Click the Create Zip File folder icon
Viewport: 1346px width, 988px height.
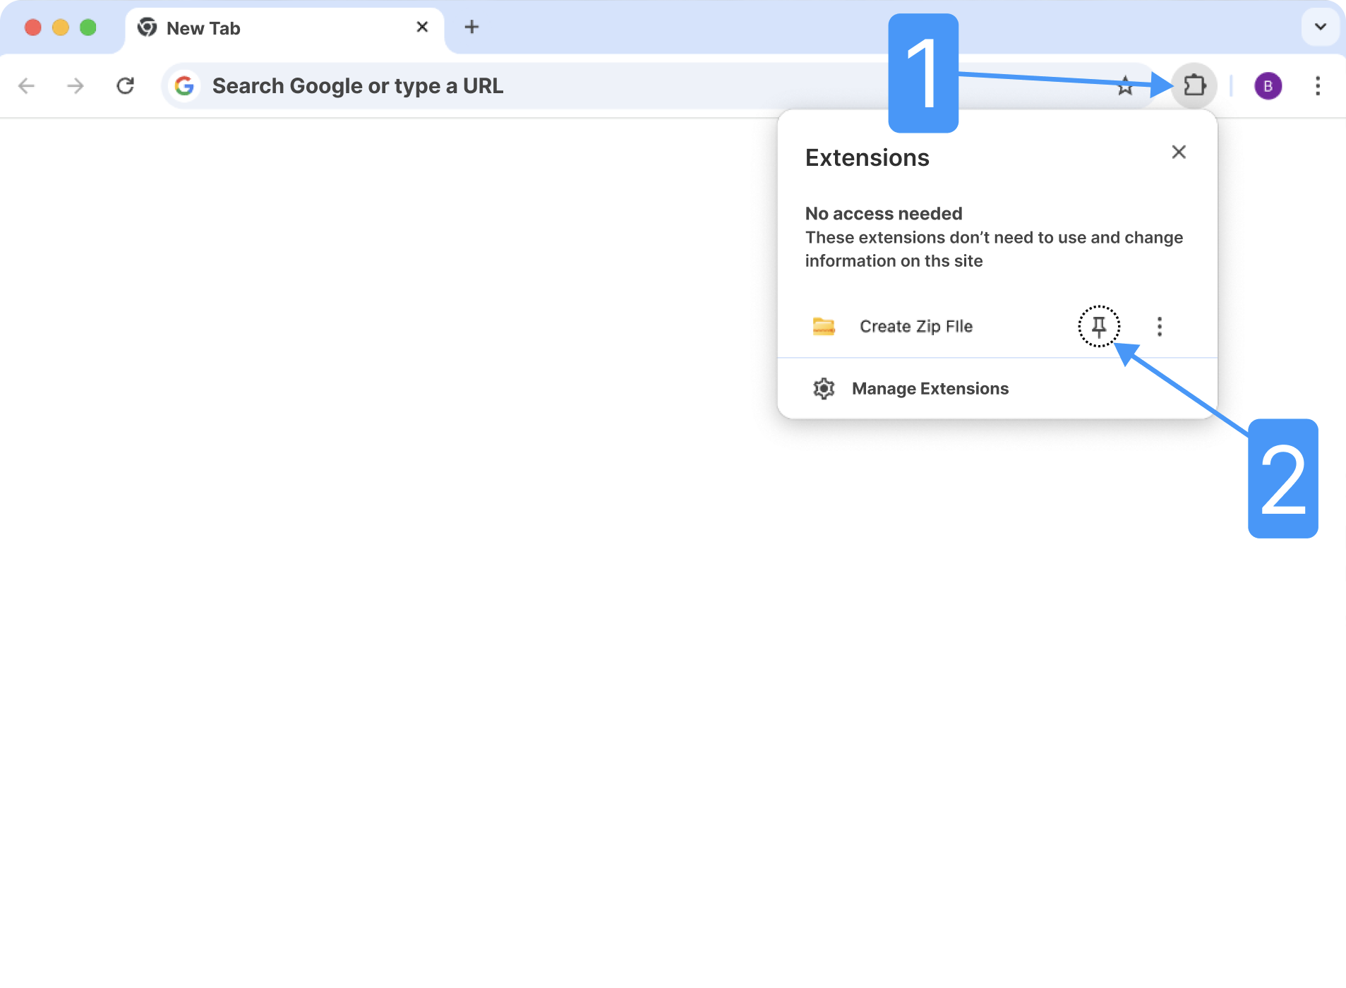point(823,326)
